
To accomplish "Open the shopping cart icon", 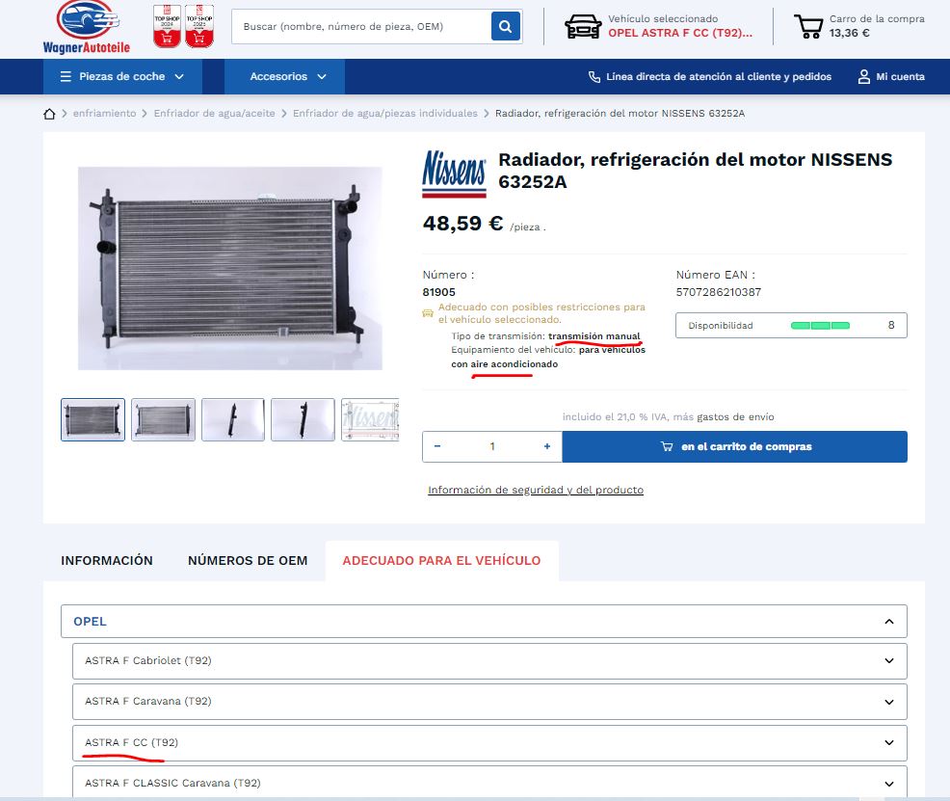I will (x=807, y=26).
